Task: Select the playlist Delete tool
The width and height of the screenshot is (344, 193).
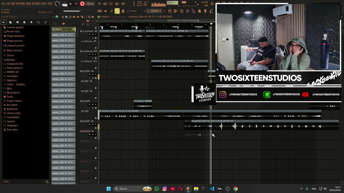Action: tap(70, 17)
